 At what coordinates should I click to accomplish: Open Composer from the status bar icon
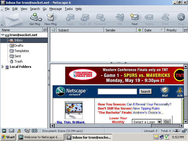pos(27,131)
